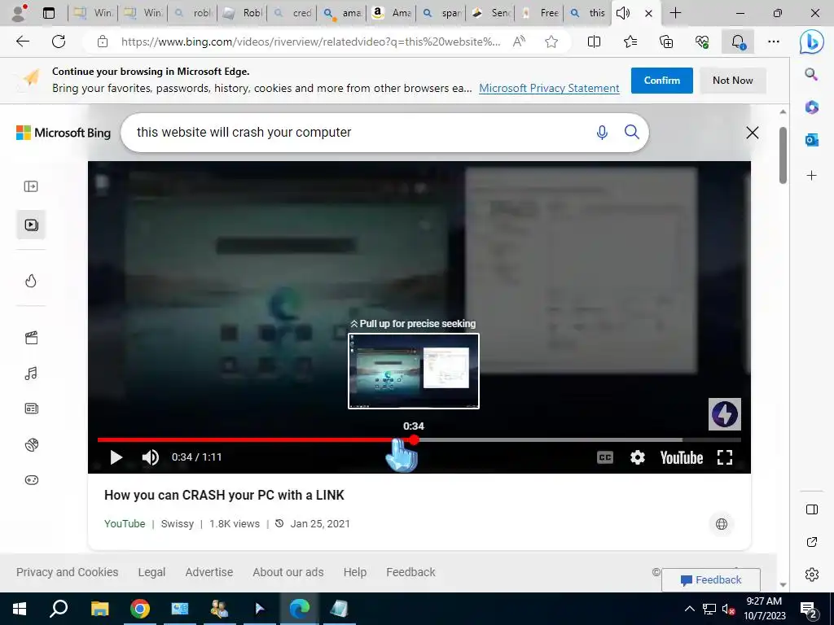This screenshot has height=625, width=834.
Task: Confirm importing browser data
Action: click(661, 81)
